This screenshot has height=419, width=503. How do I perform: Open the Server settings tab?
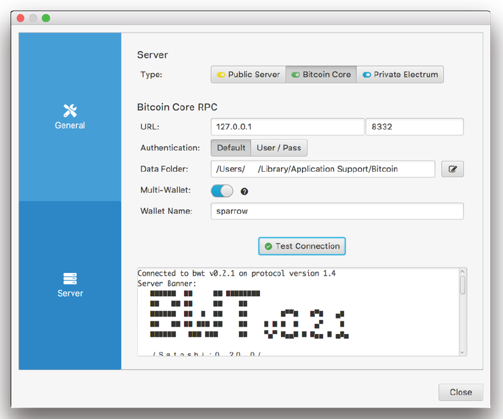tap(70, 285)
